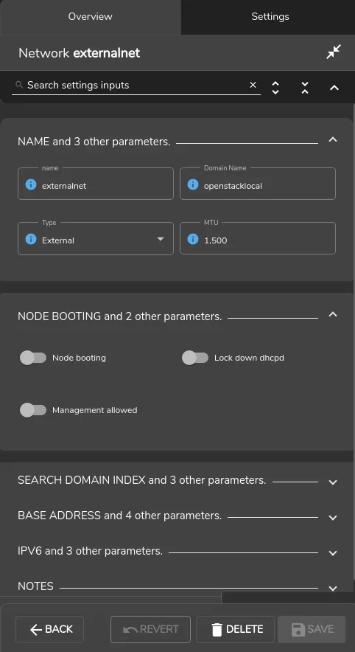Click info icon in the MTU field
Viewport: 355px width, 652px height.
tap(193, 239)
